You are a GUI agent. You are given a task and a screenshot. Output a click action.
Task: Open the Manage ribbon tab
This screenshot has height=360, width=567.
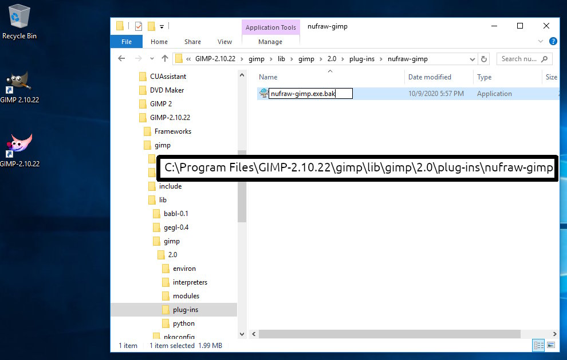(x=270, y=42)
